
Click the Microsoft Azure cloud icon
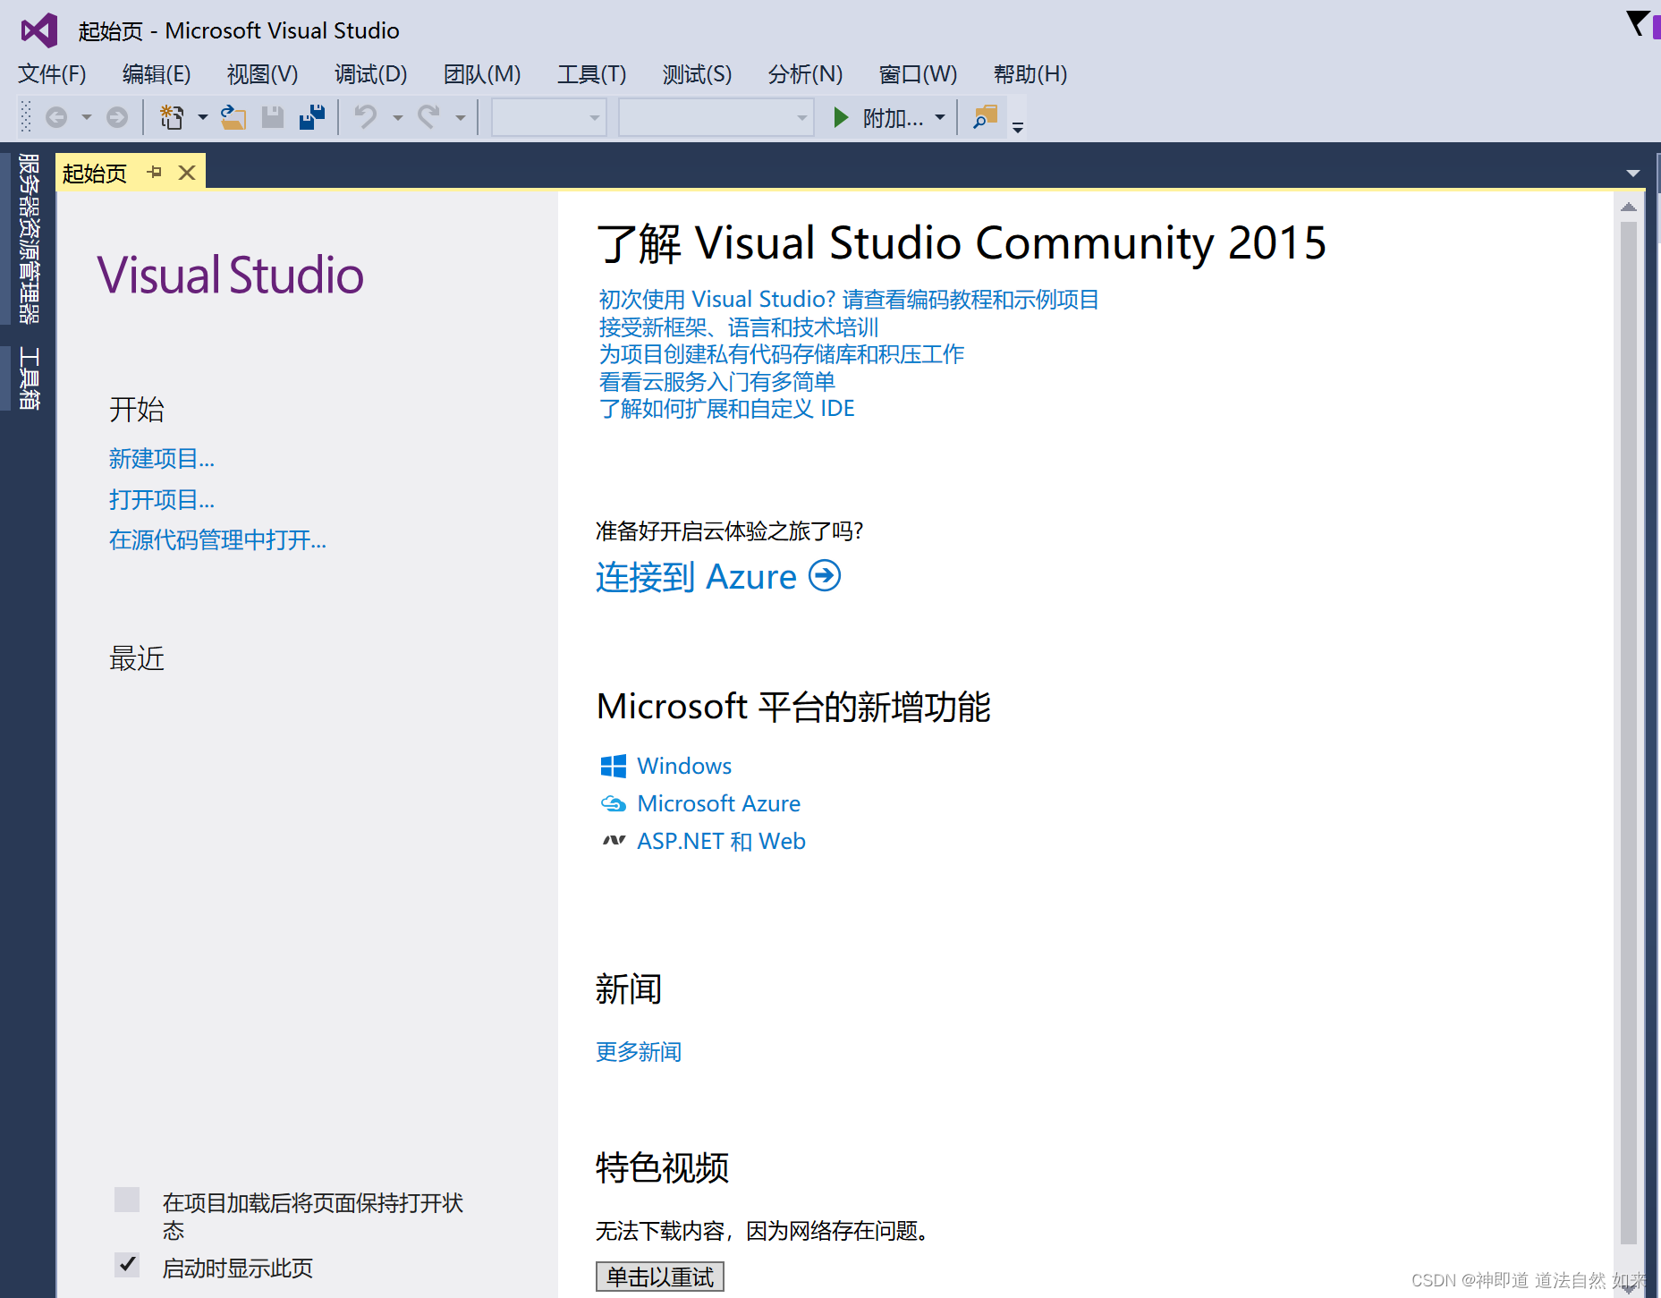click(x=614, y=803)
